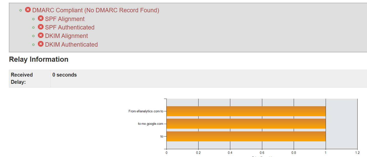Select the SPF Authenticated result text
Viewport: 367px width, 157px height.
point(70,27)
